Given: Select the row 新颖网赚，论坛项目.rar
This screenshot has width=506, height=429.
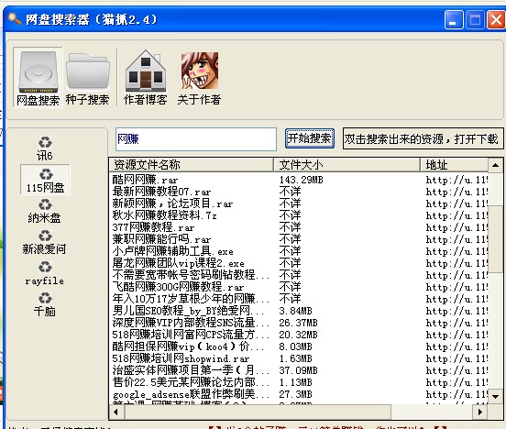Looking at the screenshot, I should tap(299, 203).
